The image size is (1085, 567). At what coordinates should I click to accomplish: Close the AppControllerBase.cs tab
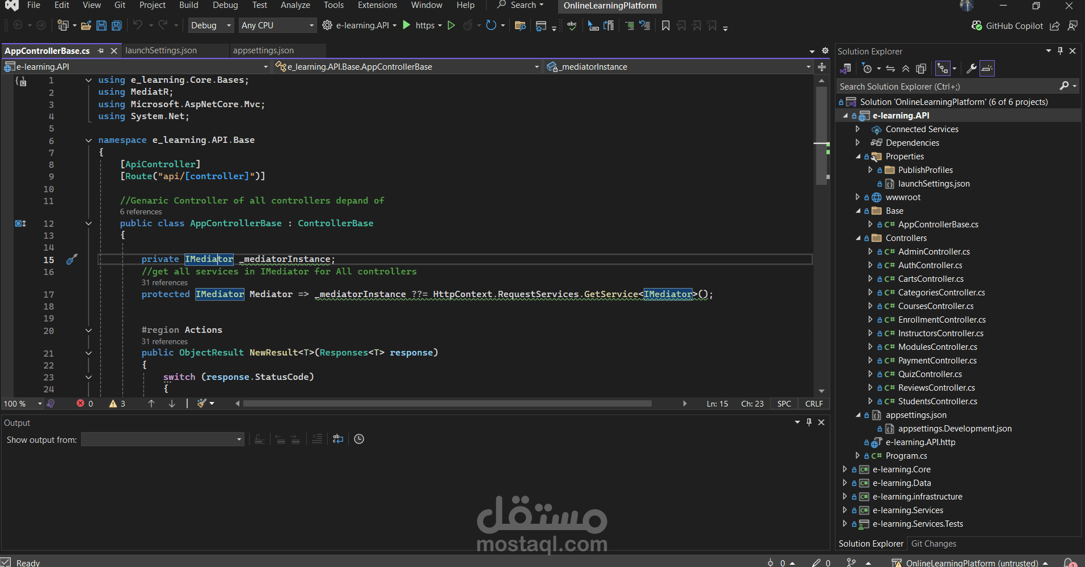tap(114, 50)
